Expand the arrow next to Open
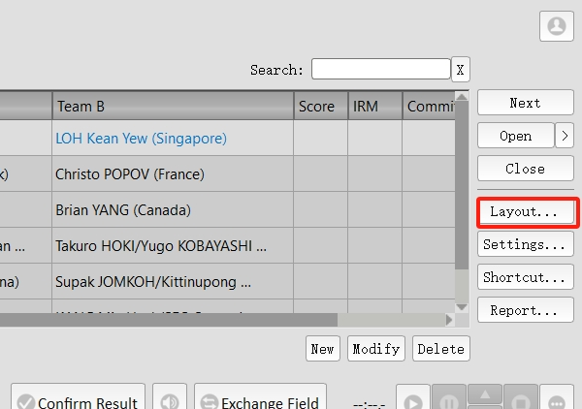This screenshot has width=582, height=409. coord(565,136)
